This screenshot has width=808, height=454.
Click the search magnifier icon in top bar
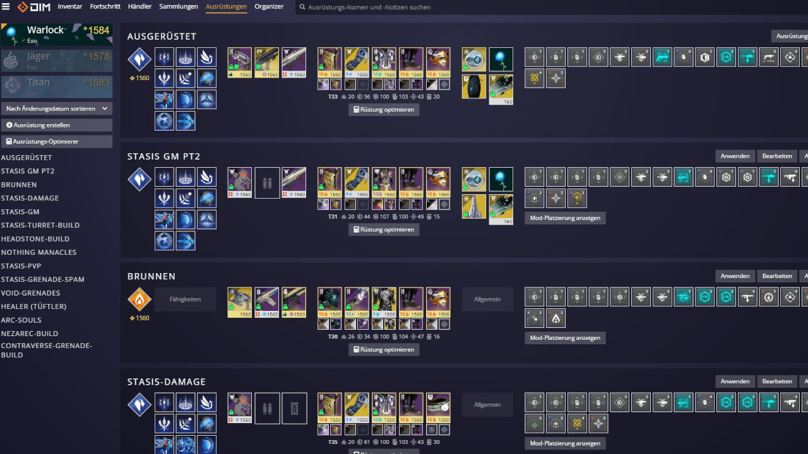[302, 7]
